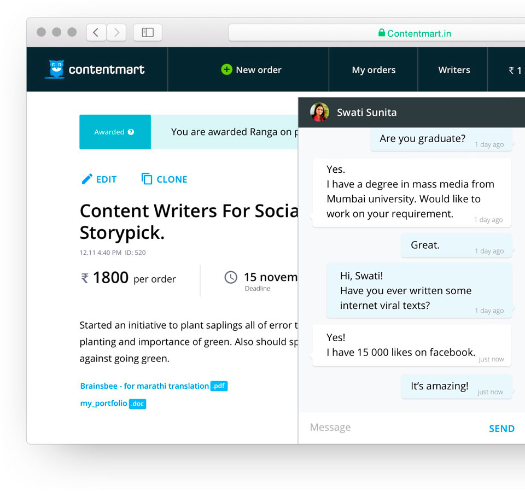
Task: Toggle the browser sidebar button
Action: [148, 33]
